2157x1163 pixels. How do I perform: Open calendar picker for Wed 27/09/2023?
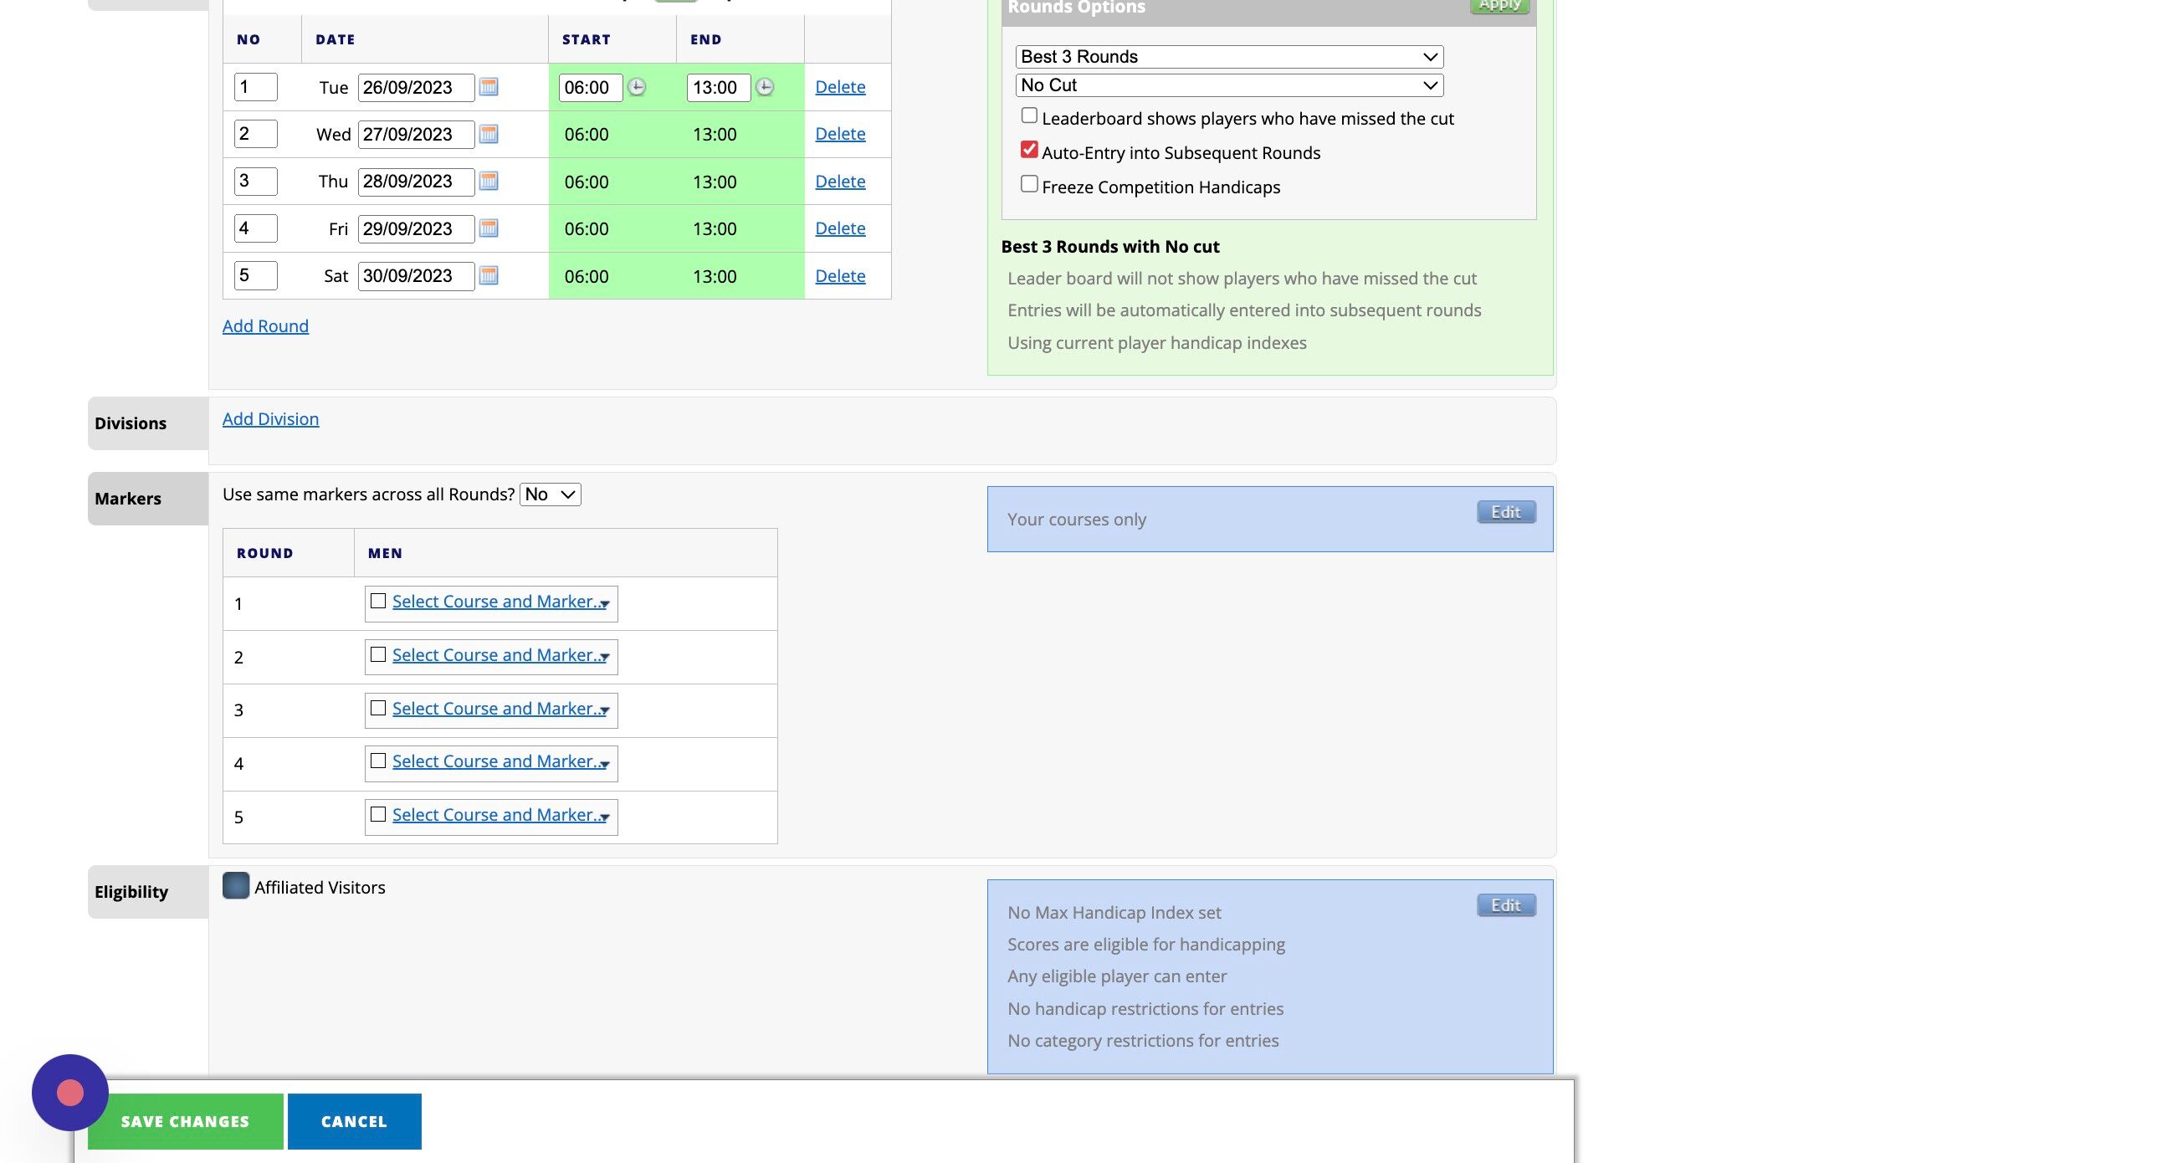(489, 134)
